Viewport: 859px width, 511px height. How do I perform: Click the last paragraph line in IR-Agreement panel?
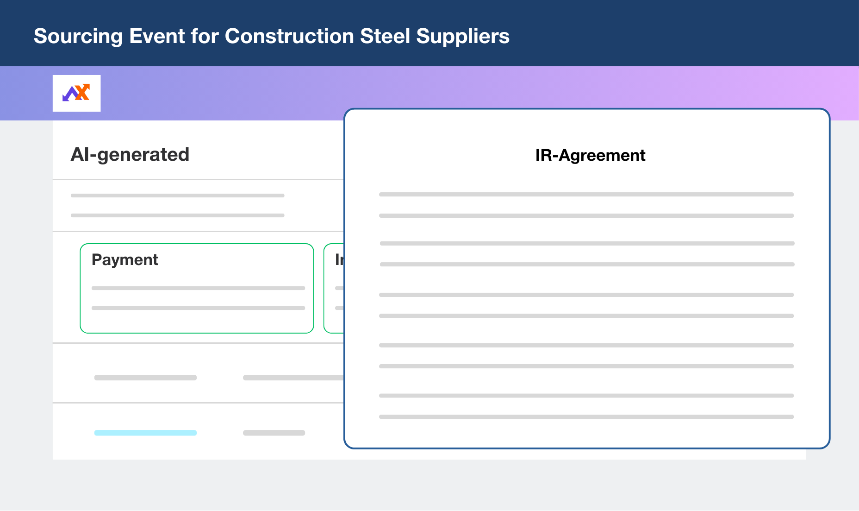586,416
